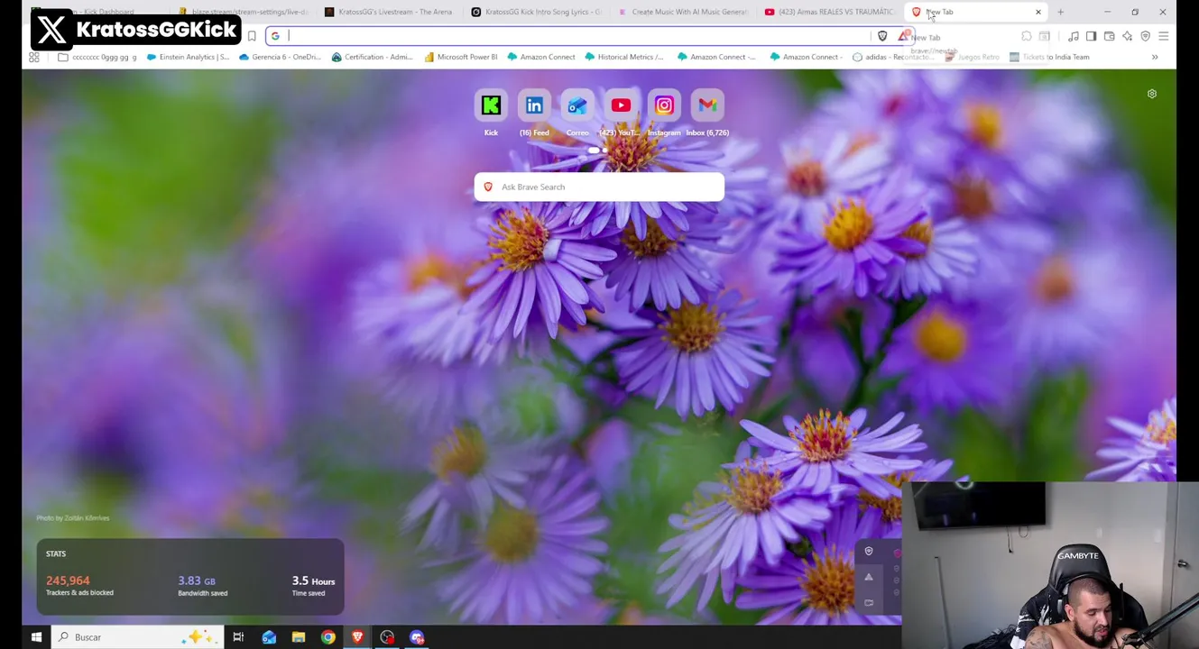Open Google Chrome from taskbar

tap(328, 637)
